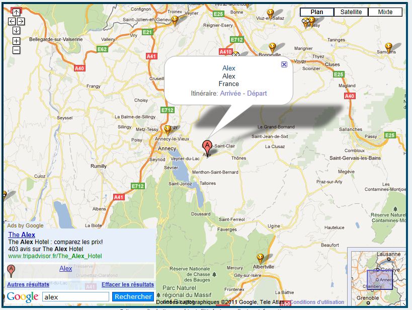Select the blue viewport rectangle in the overview map
This screenshot has height=310, width=412.
[x=380, y=280]
